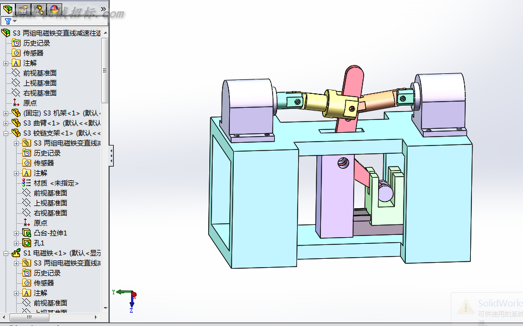Select 材质 <未指定> material item

click(x=56, y=183)
